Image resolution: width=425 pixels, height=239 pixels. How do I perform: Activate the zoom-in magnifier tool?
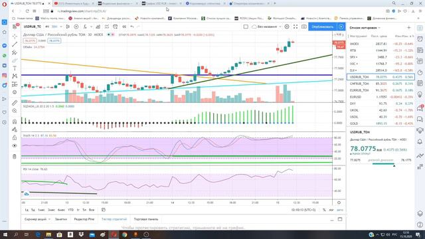point(15,111)
